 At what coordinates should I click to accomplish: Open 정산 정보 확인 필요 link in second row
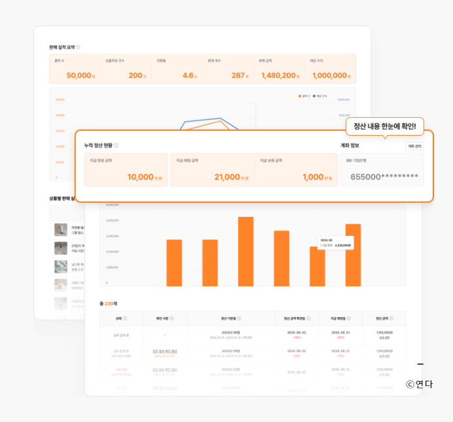coord(165,351)
